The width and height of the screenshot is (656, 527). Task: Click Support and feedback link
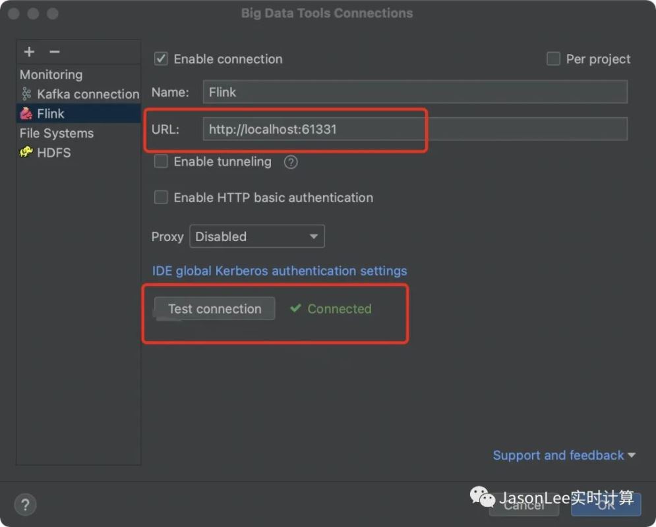(x=558, y=455)
